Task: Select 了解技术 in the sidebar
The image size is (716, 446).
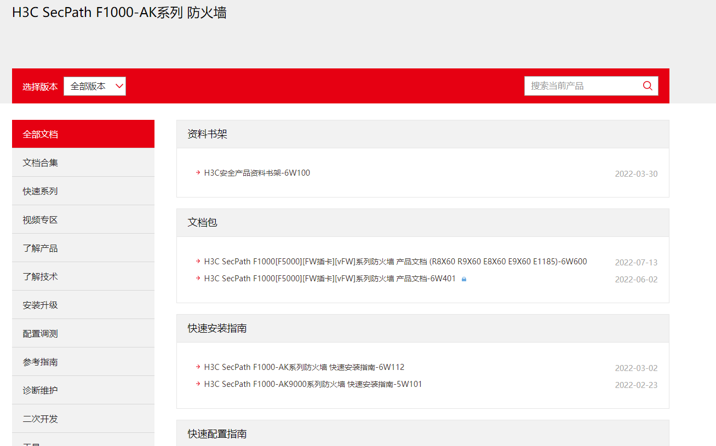Action: pos(83,276)
